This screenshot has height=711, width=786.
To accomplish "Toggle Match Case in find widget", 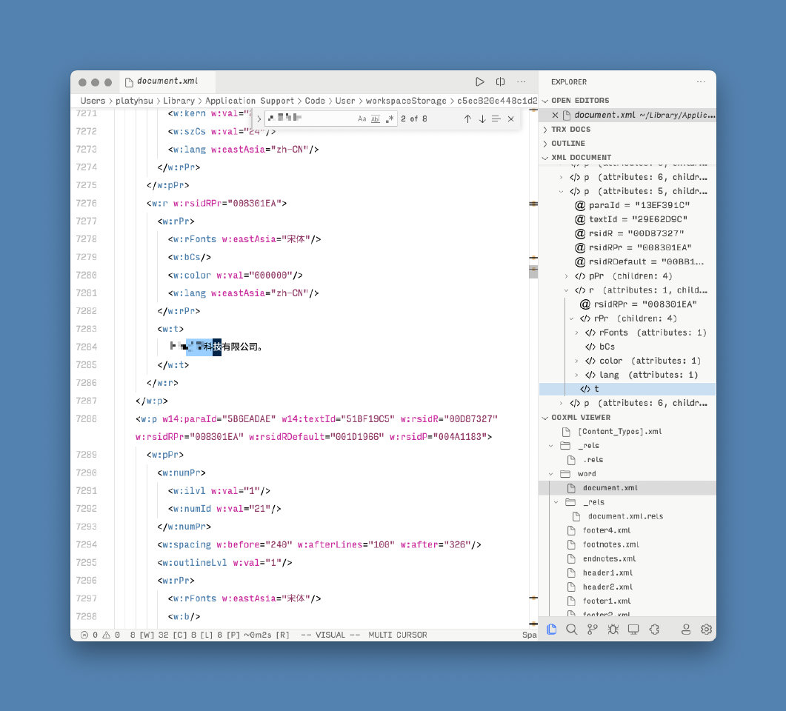I will [x=362, y=118].
